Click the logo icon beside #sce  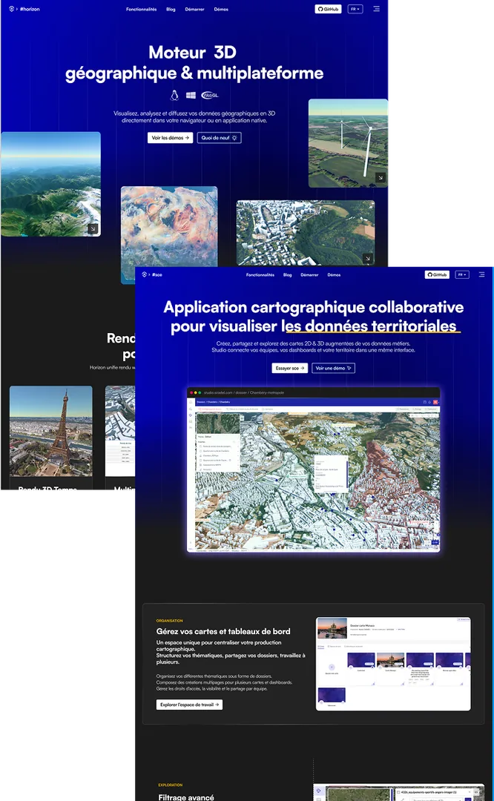(144, 274)
